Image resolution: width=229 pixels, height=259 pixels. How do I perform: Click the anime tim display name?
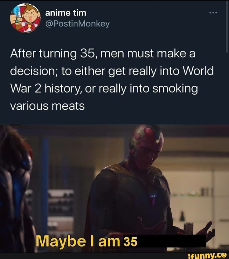[x=66, y=13]
